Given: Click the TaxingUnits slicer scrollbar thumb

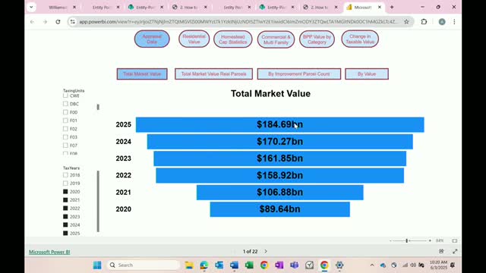Looking at the screenshot, I should click(98, 107).
